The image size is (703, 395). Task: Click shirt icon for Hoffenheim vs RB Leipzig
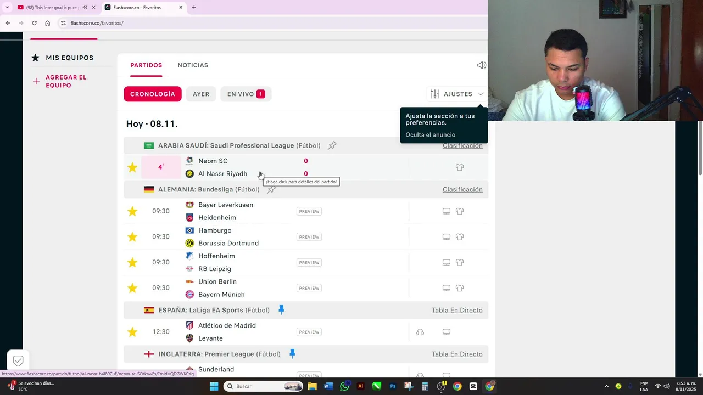[x=460, y=262]
